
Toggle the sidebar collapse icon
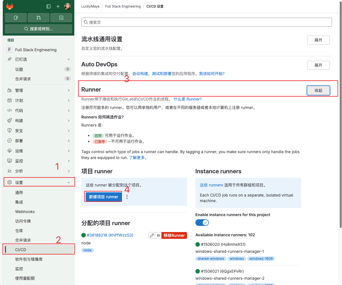coord(48,6)
